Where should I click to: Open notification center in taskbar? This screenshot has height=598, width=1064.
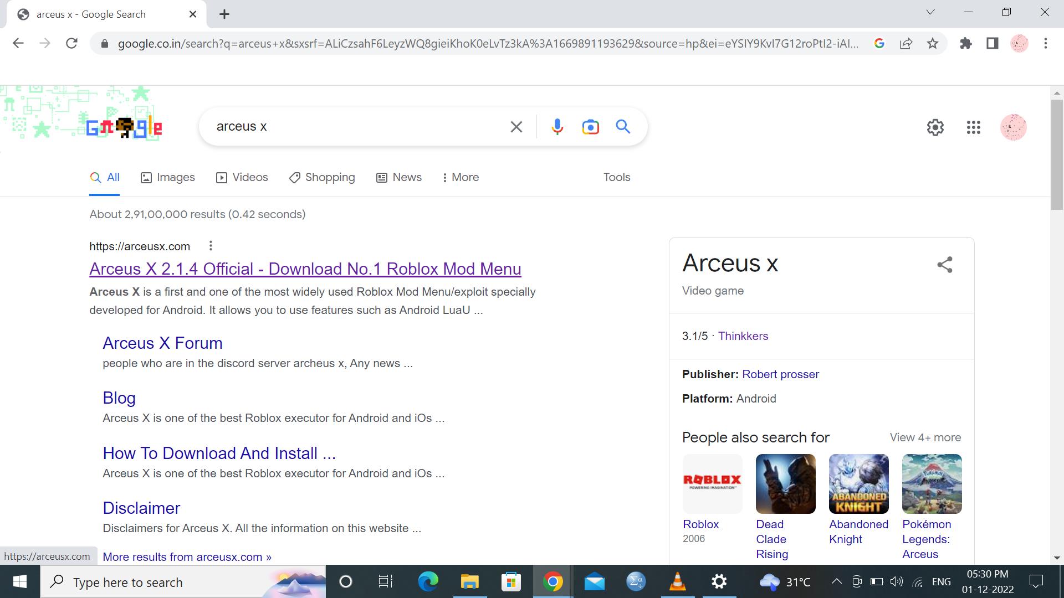pos(1036,581)
